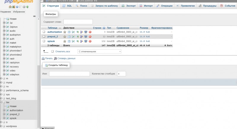Click the Печать link
The height and width of the screenshot is (129, 237).
pyautogui.click(x=47, y=58)
